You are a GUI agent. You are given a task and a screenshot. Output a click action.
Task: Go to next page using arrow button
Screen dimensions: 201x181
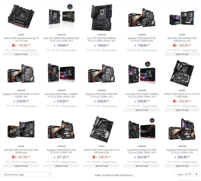pos(196,174)
